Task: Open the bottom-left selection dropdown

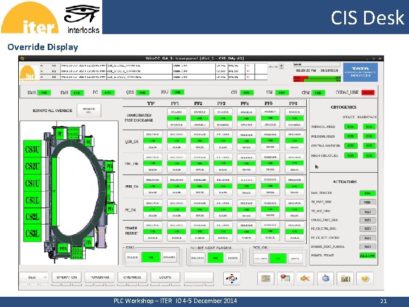Action: 34,277
